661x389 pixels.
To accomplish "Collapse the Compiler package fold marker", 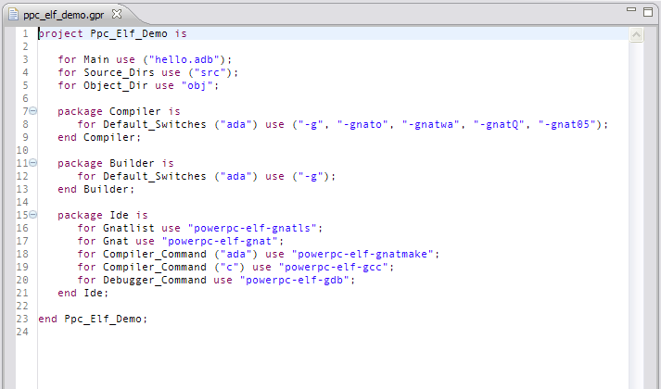I will [32, 111].
